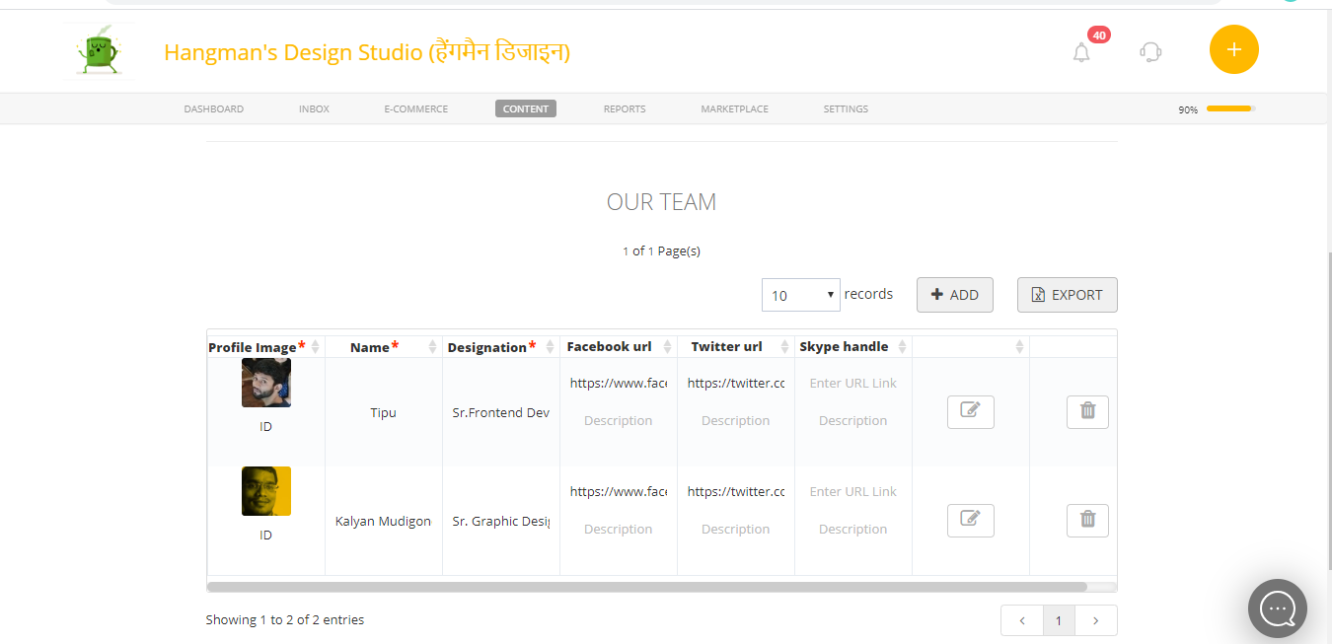Edit the Kalyan Mudigon row
1332x644 pixels.
click(x=970, y=520)
